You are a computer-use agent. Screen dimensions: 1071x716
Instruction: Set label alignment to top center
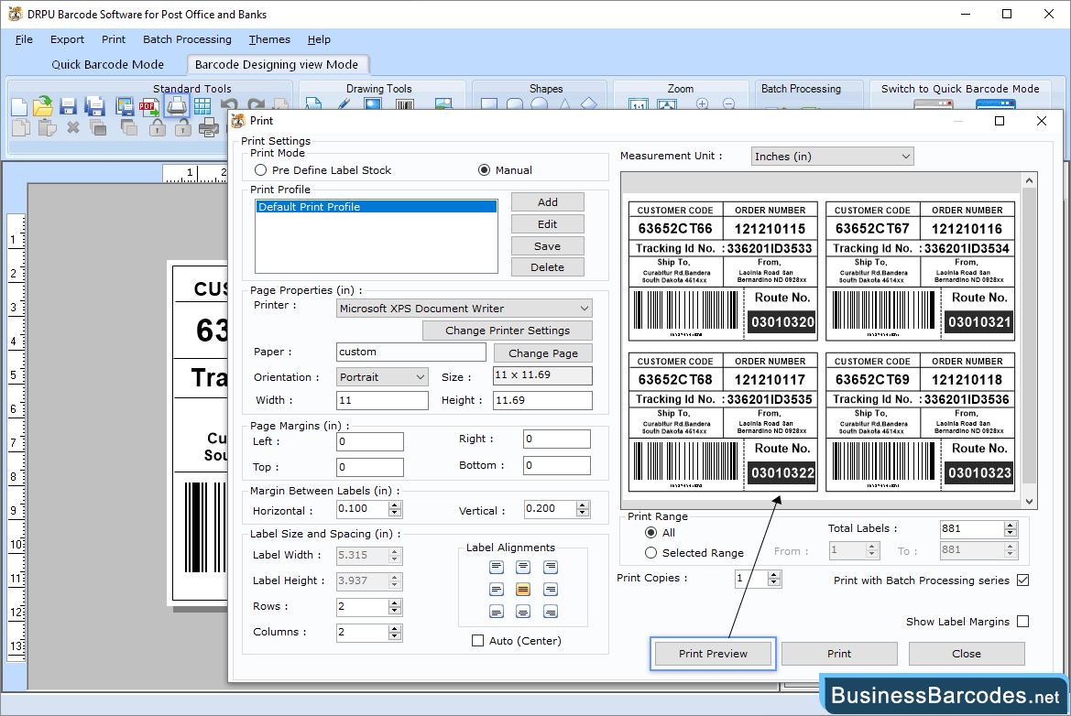coord(523,567)
